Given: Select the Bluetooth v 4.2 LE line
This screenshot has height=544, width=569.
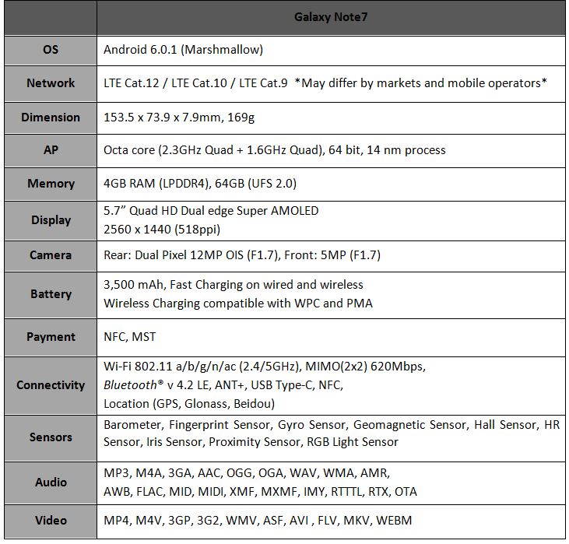Looking at the screenshot, I should [223, 385].
